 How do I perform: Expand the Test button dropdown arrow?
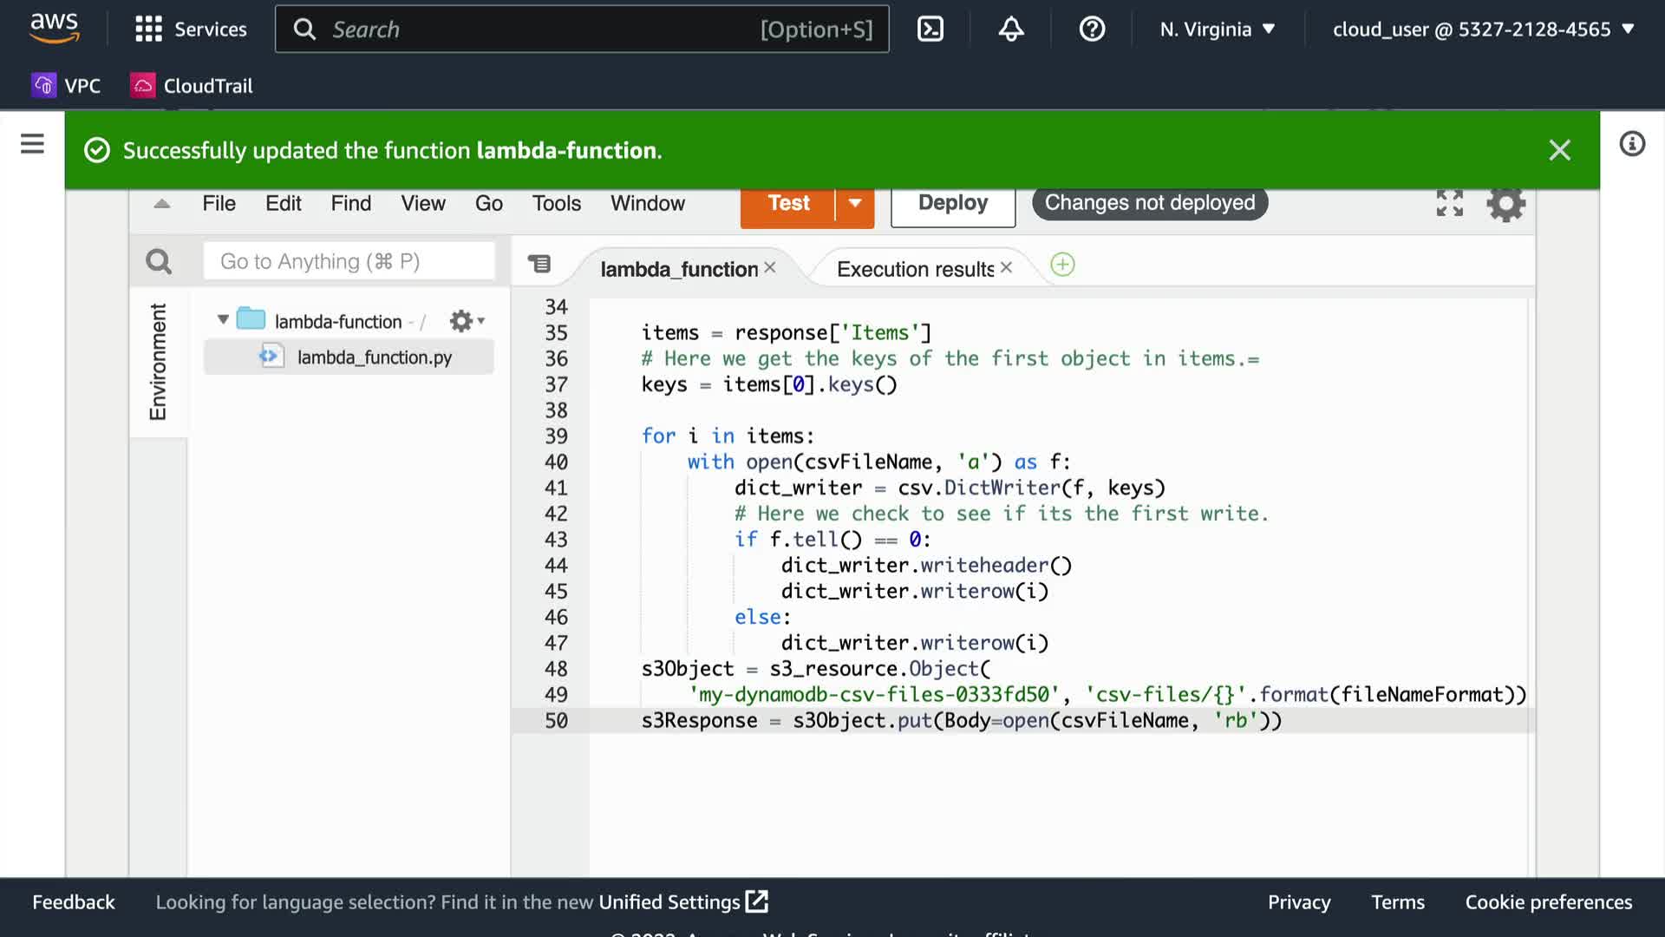[x=855, y=203]
